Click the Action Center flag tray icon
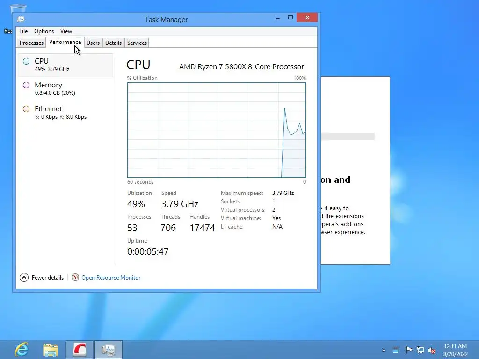Screen dimensions: 479x359 click(409, 350)
